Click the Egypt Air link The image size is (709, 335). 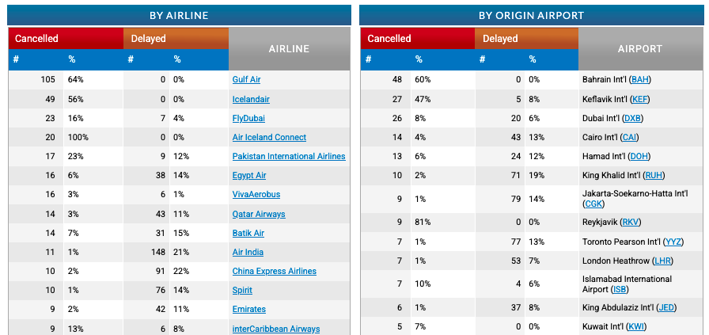coord(249,175)
